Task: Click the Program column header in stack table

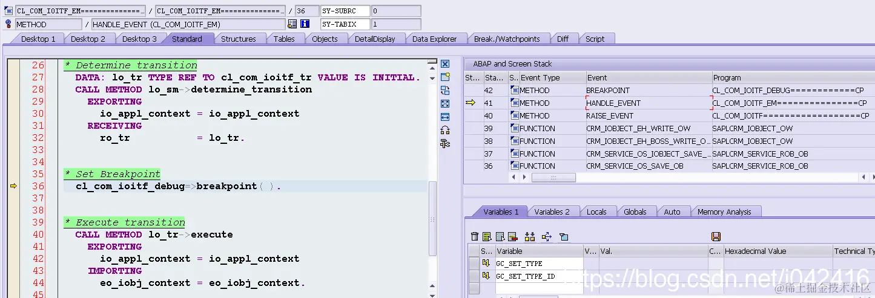Action: point(793,77)
